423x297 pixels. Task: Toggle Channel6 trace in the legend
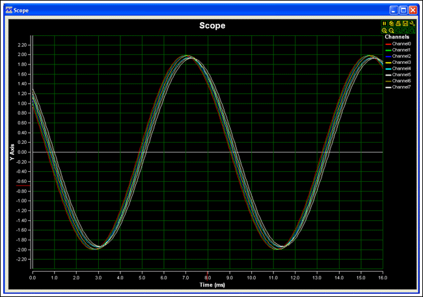402,81
